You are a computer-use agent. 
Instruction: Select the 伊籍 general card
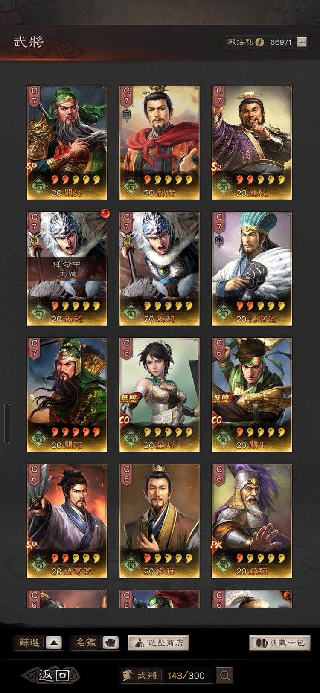(x=159, y=521)
